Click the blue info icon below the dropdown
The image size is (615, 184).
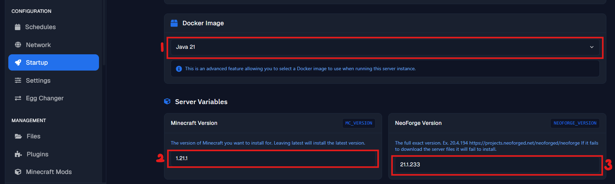click(179, 69)
